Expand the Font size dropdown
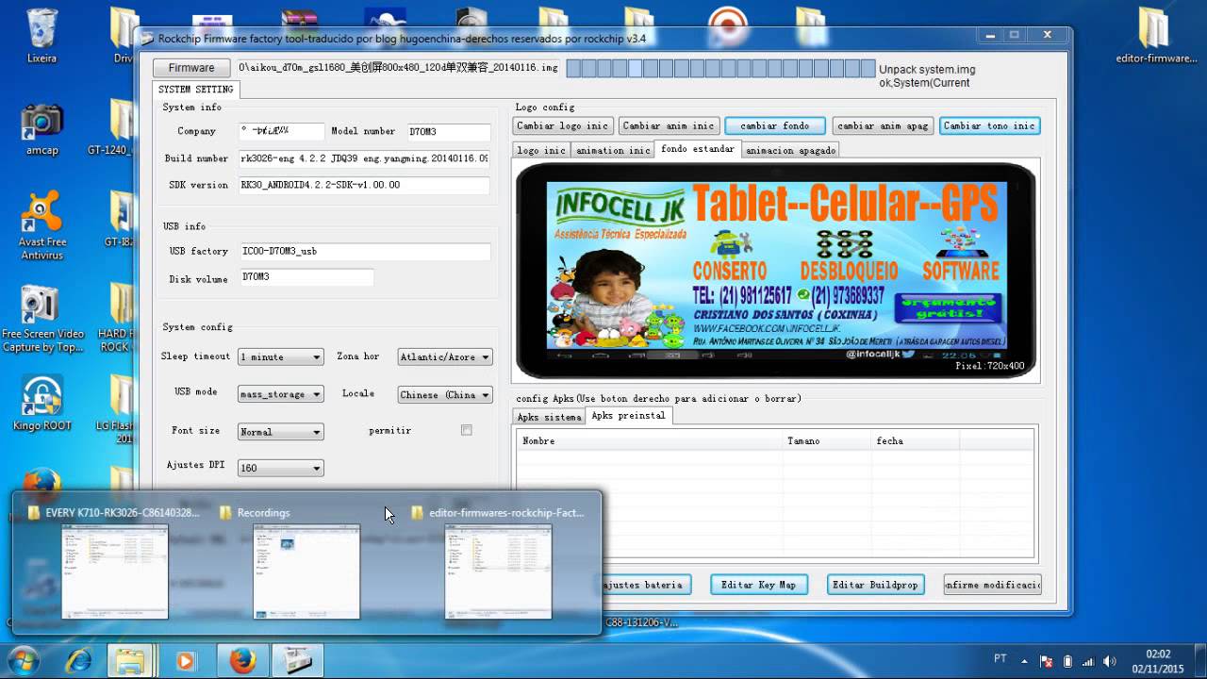Screen dimensions: 1207x679 [281, 431]
